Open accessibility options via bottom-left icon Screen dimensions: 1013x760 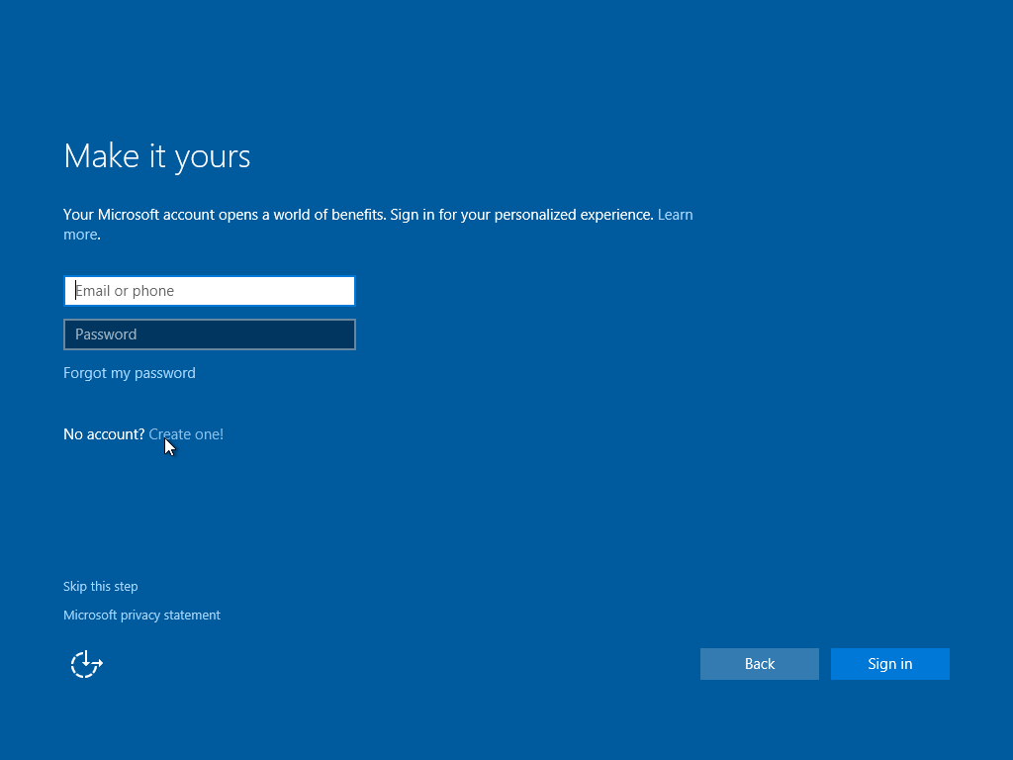(85, 663)
